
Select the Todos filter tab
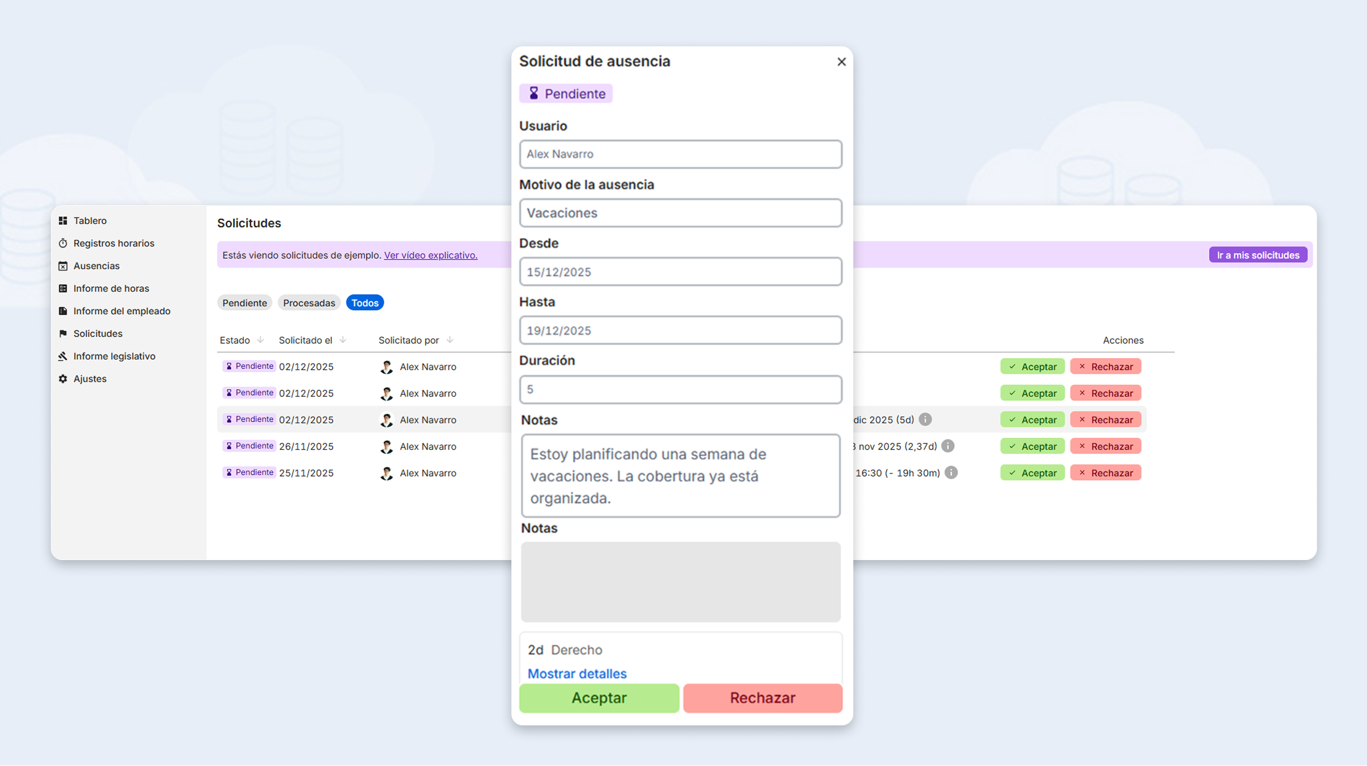click(x=365, y=303)
